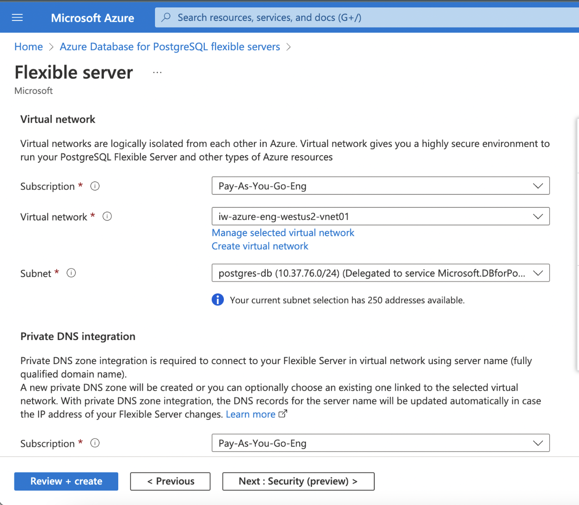Focus the Search resources, services, and docs field
The image size is (579, 505).
[368, 18]
